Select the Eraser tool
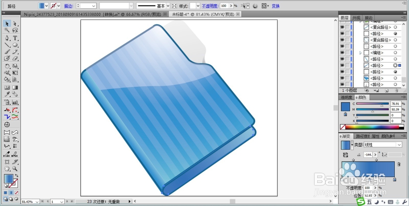The width and height of the screenshot is (409, 206). point(15,59)
